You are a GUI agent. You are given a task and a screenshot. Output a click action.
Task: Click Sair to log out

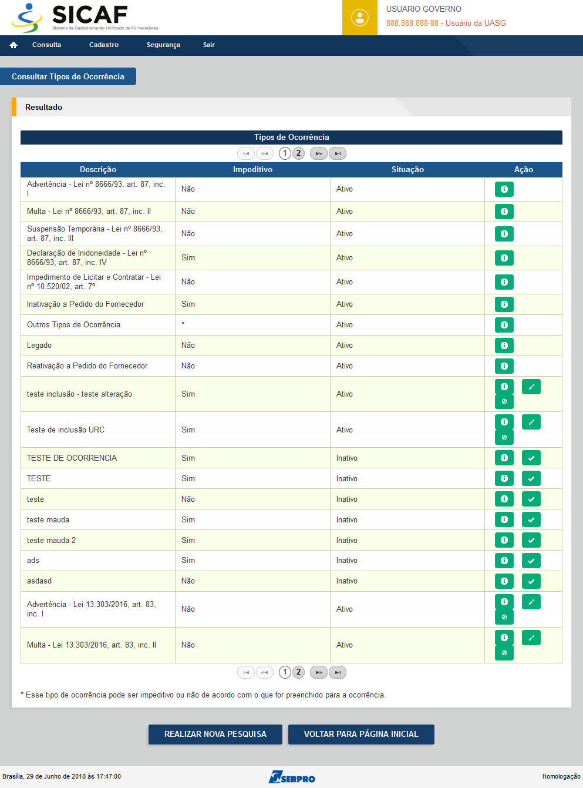click(x=209, y=45)
